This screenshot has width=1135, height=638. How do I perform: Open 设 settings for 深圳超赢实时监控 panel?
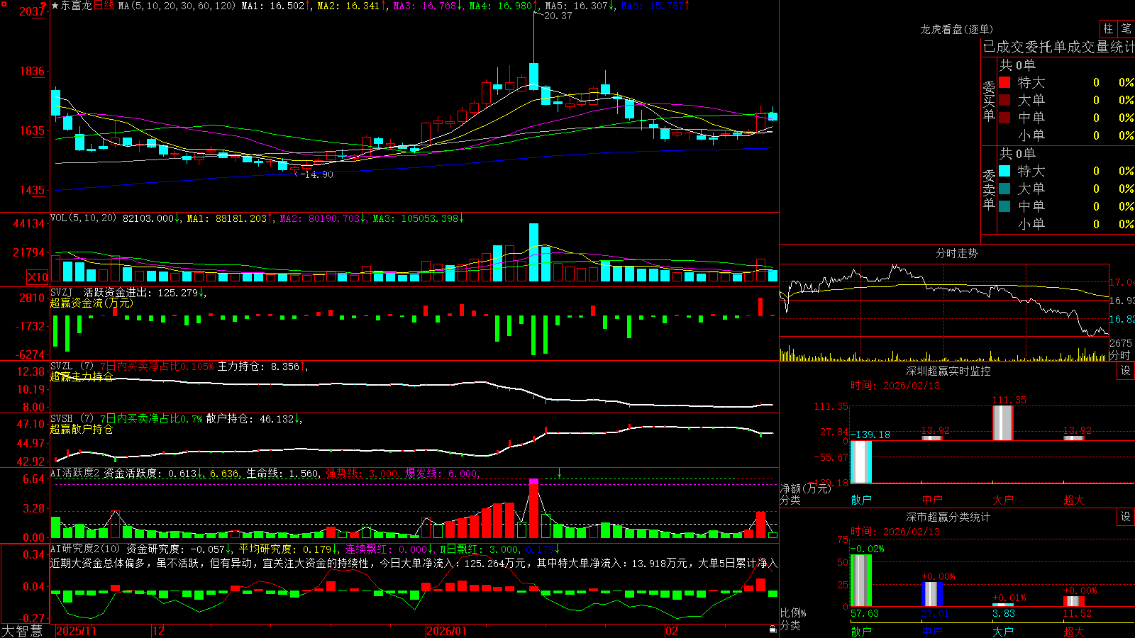1126,371
